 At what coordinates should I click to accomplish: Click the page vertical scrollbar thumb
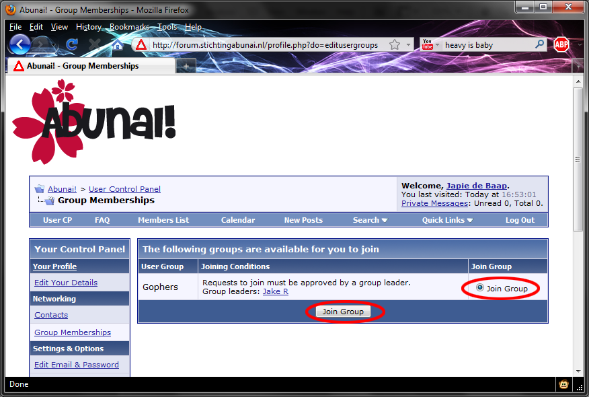click(x=578, y=159)
